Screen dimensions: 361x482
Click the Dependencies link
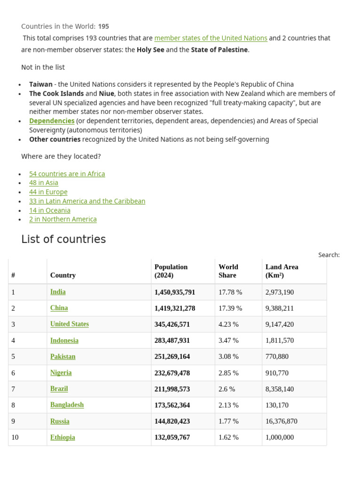(52, 121)
